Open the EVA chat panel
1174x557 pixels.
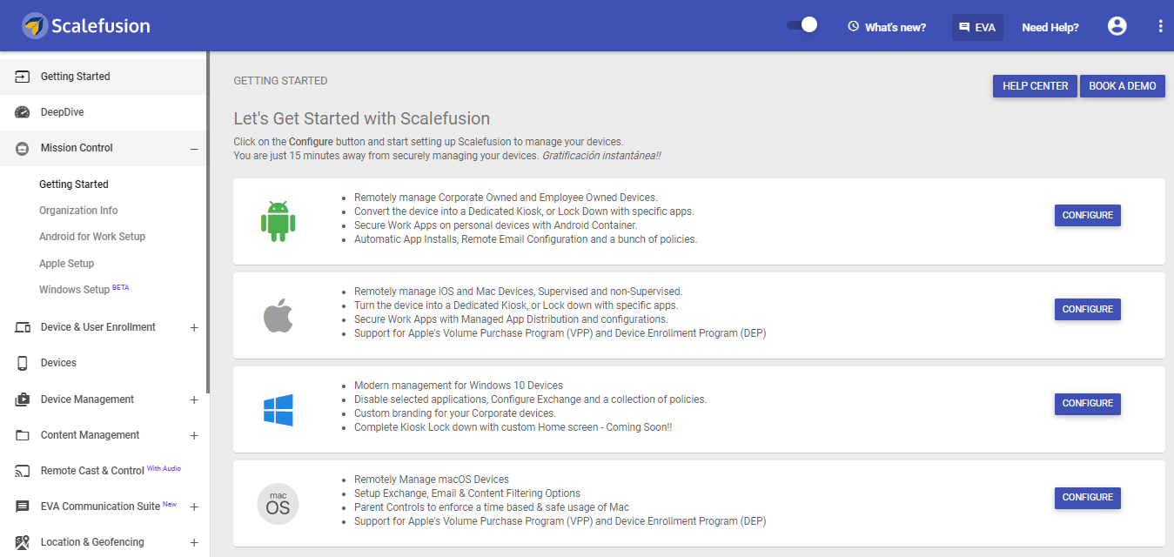976,27
